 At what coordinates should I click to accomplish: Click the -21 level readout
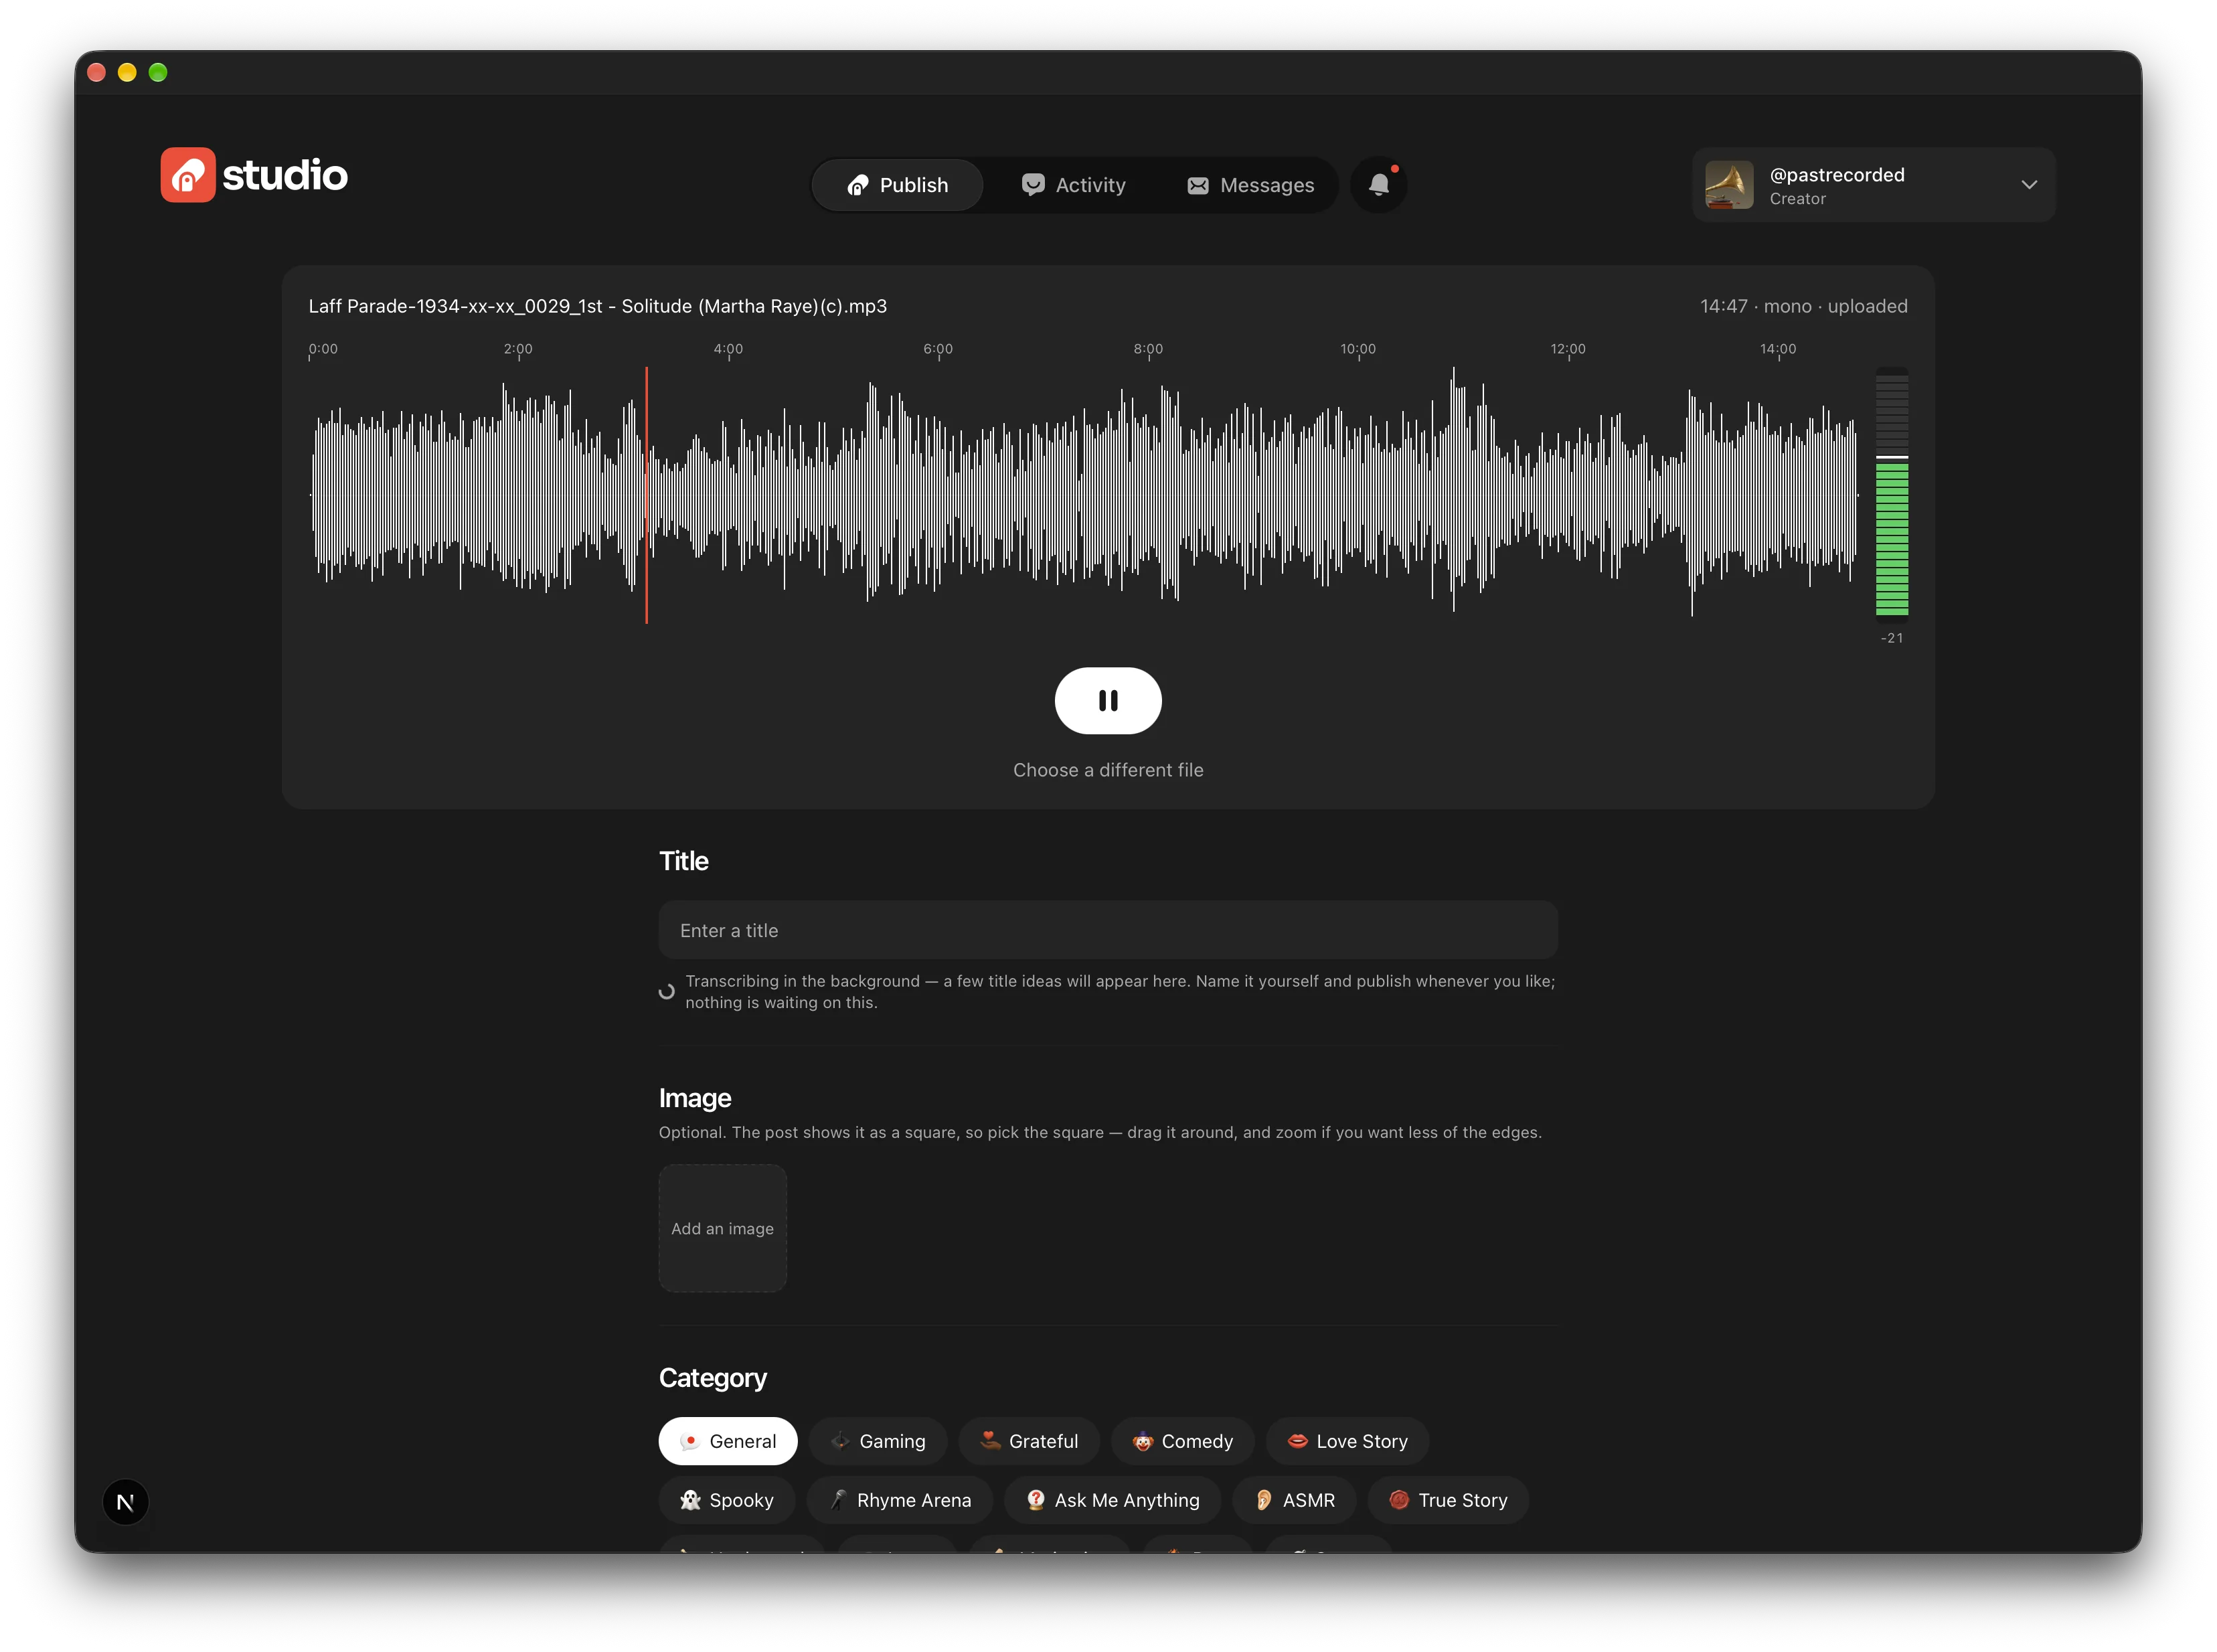point(1892,638)
